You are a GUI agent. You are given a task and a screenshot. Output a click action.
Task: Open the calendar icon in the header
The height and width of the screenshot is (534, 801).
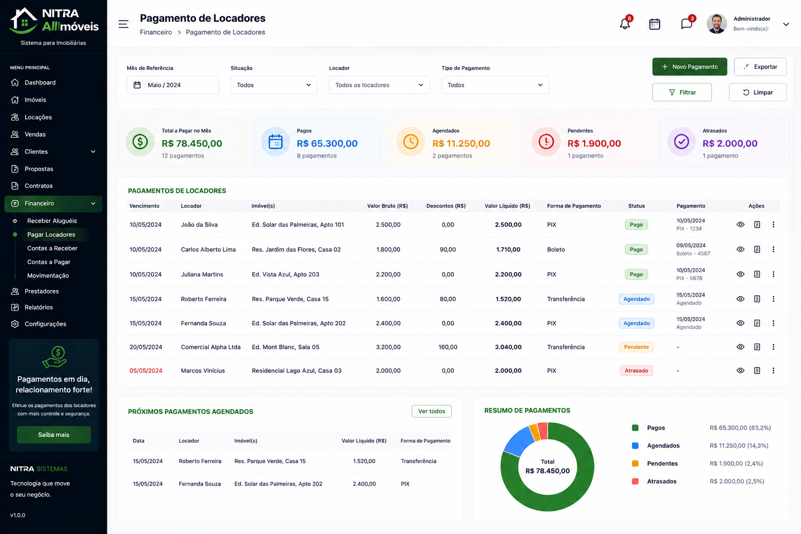pyautogui.click(x=654, y=24)
